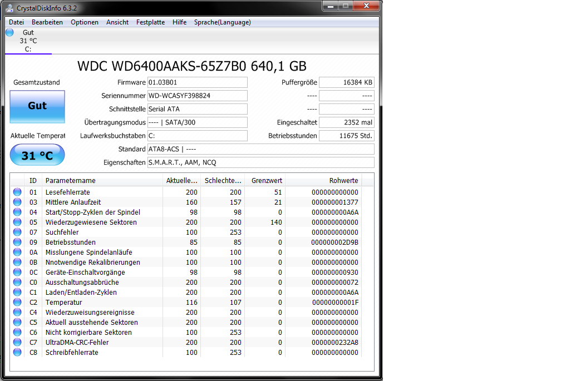Close the CrystalDiskInfo window
This screenshot has width=561, height=381.
pos(366,6)
